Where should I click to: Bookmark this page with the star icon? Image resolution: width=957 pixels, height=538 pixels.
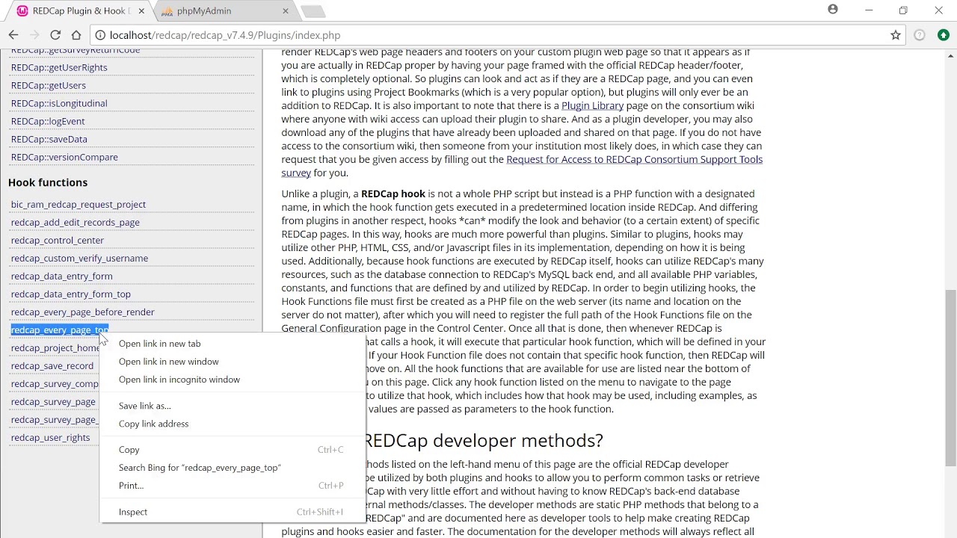[896, 35]
